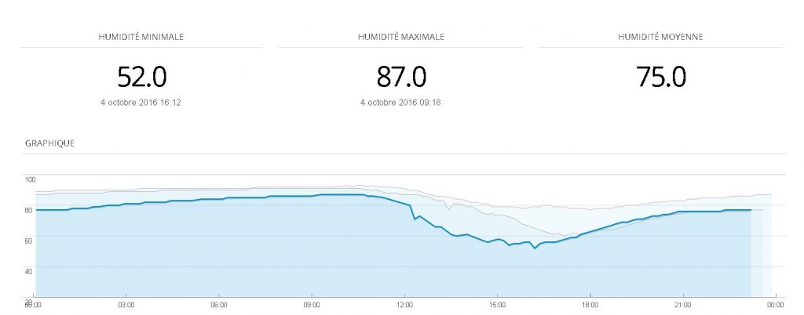Click the 21:00 time axis label

pyautogui.click(x=683, y=304)
